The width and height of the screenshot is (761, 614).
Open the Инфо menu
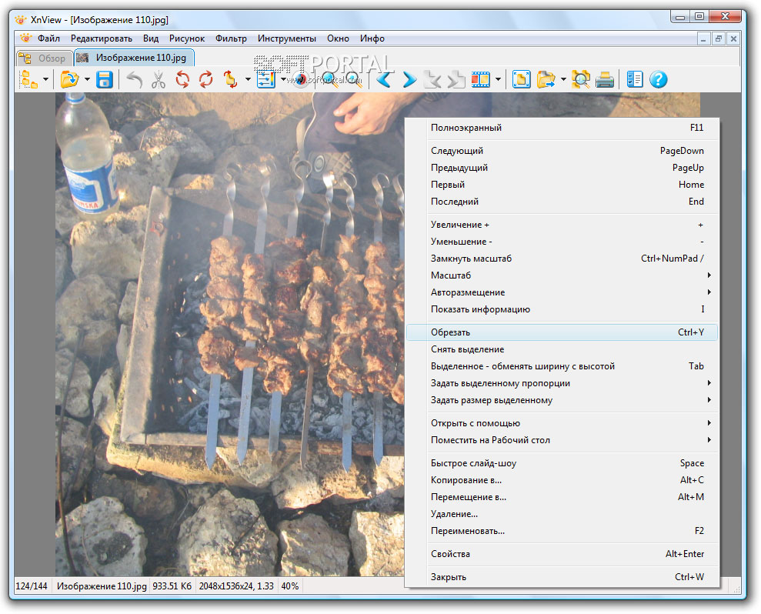click(372, 38)
